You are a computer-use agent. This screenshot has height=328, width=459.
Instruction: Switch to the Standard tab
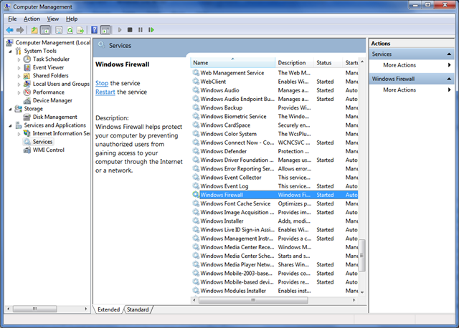click(138, 309)
